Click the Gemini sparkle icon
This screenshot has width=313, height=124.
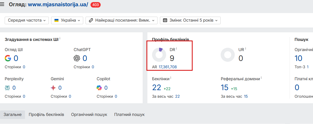point(53,88)
